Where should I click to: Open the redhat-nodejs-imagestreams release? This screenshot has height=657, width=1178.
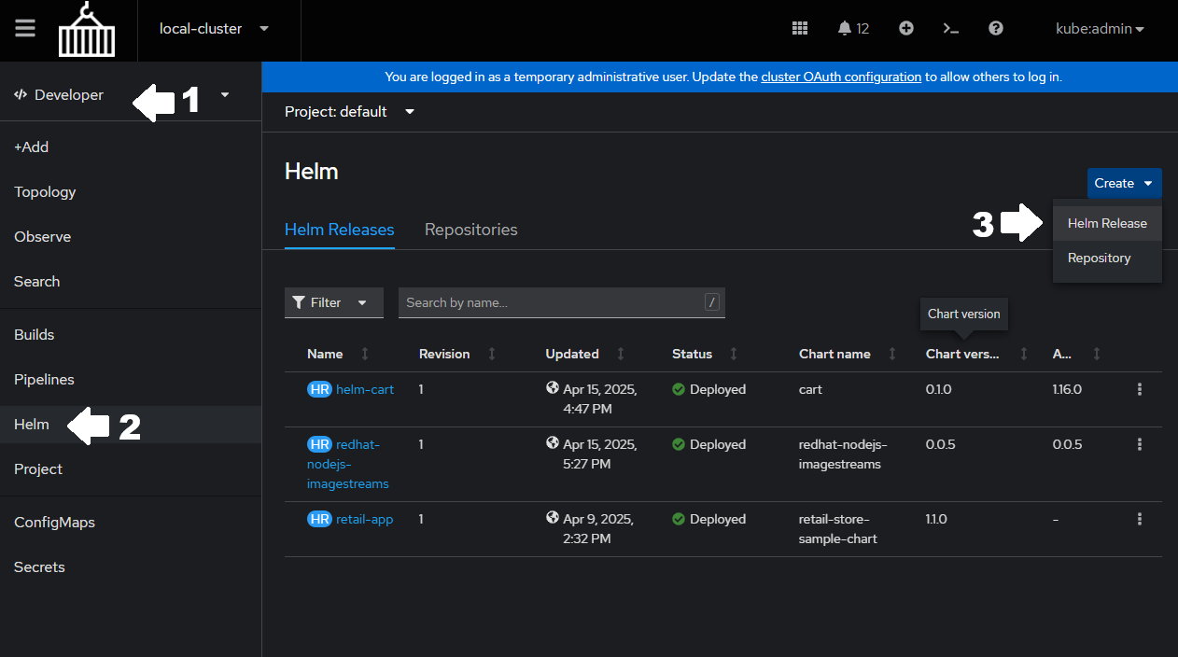(347, 464)
